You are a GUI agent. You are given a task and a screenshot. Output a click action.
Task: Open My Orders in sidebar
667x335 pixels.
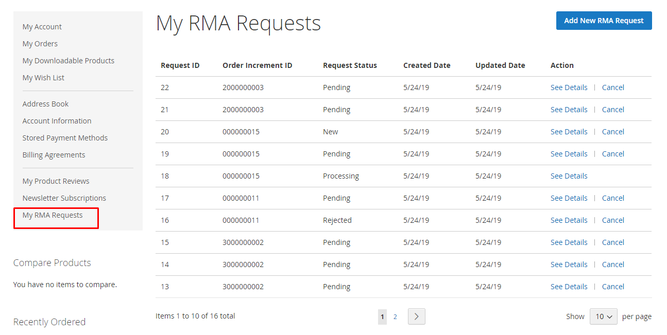[x=40, y=44]
